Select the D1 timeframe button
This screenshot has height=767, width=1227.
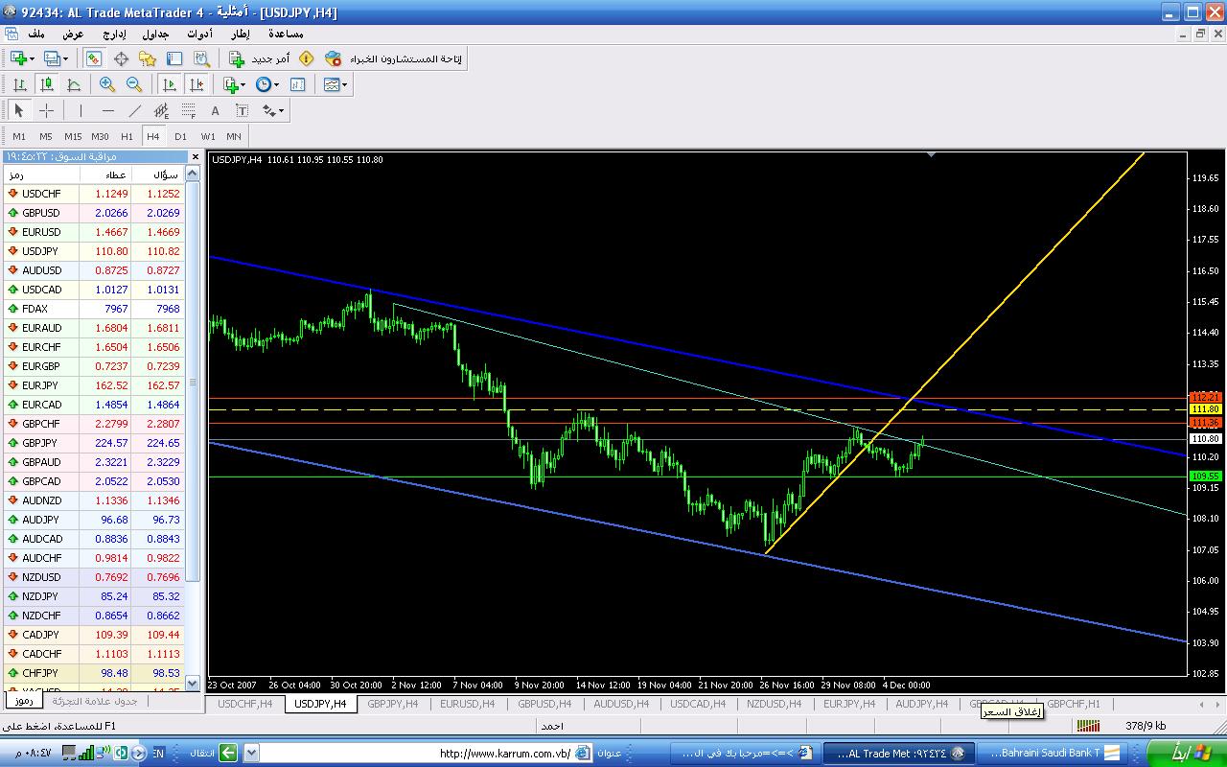pos(180,136)
